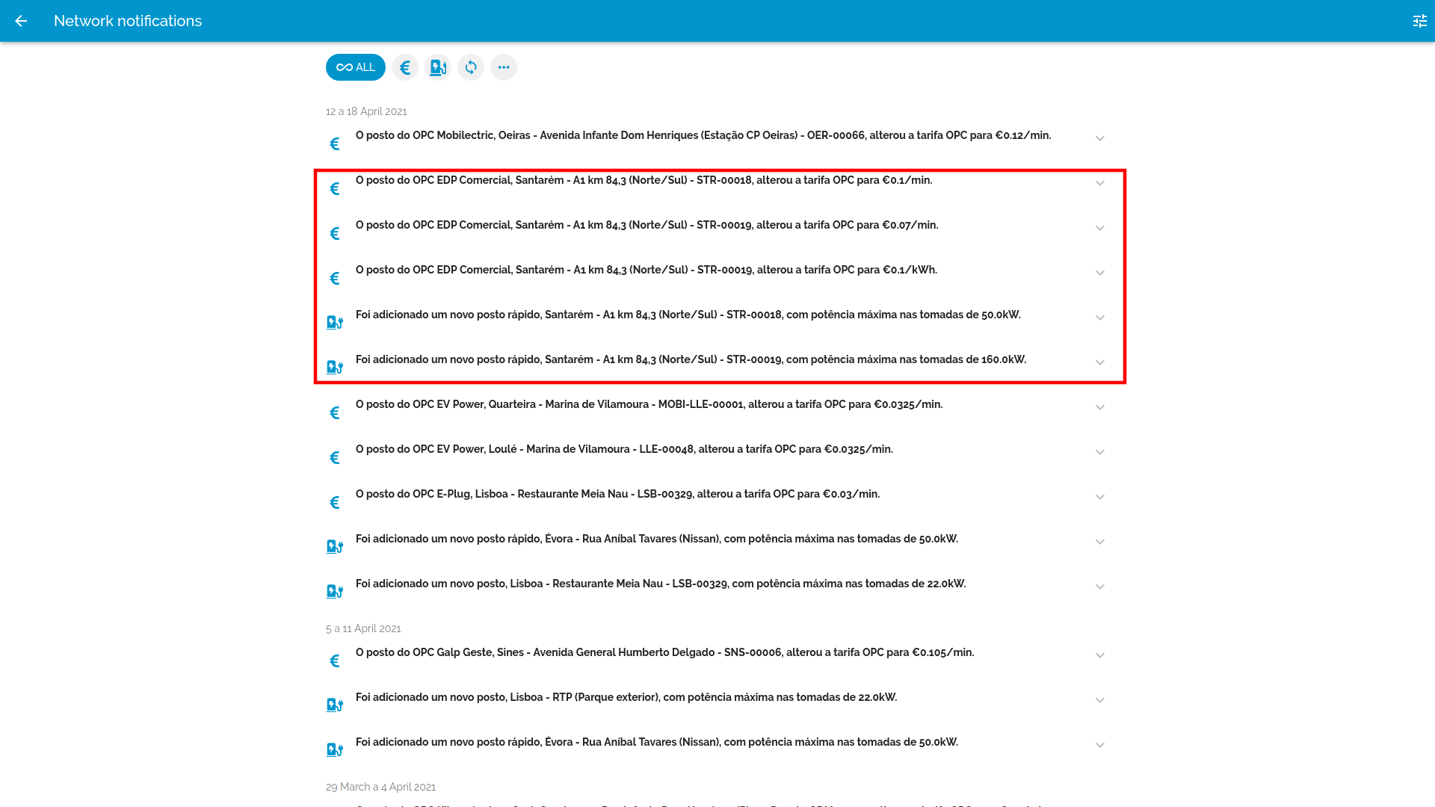Select the ALL filter chip
Screen dimensions: 1435x807
[x=356, y=67]
